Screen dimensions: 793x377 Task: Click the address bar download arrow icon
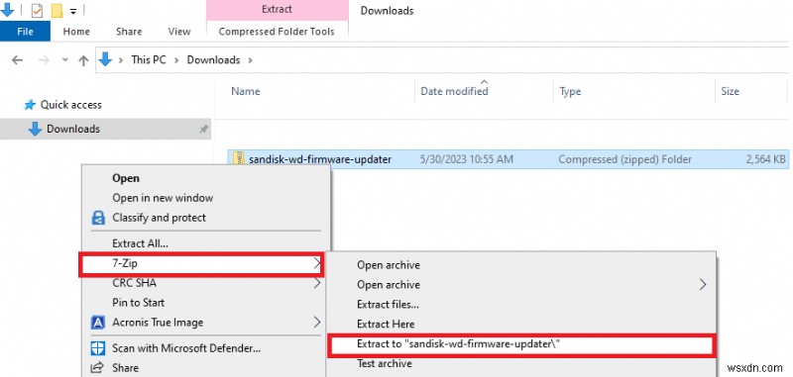pos(105,59)
